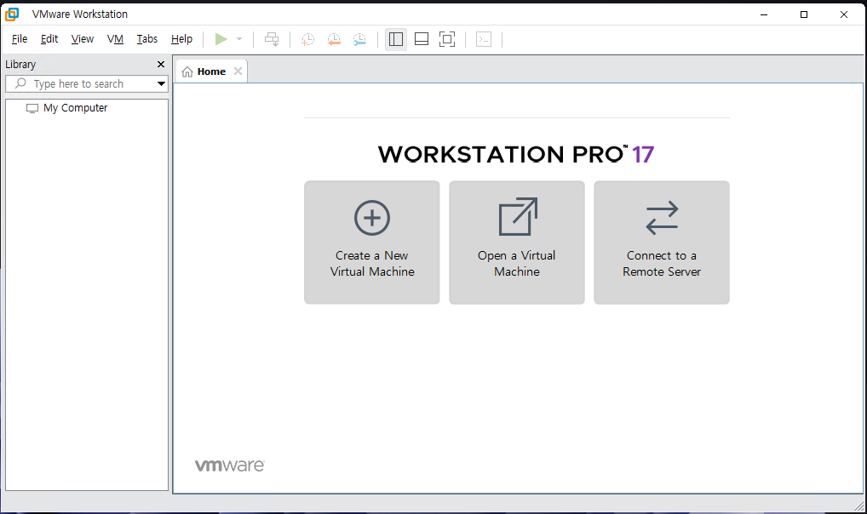This screenshot has height=514, width=867.
Task: Expand the Library search filter dropdown
Action: coord(162,84)
